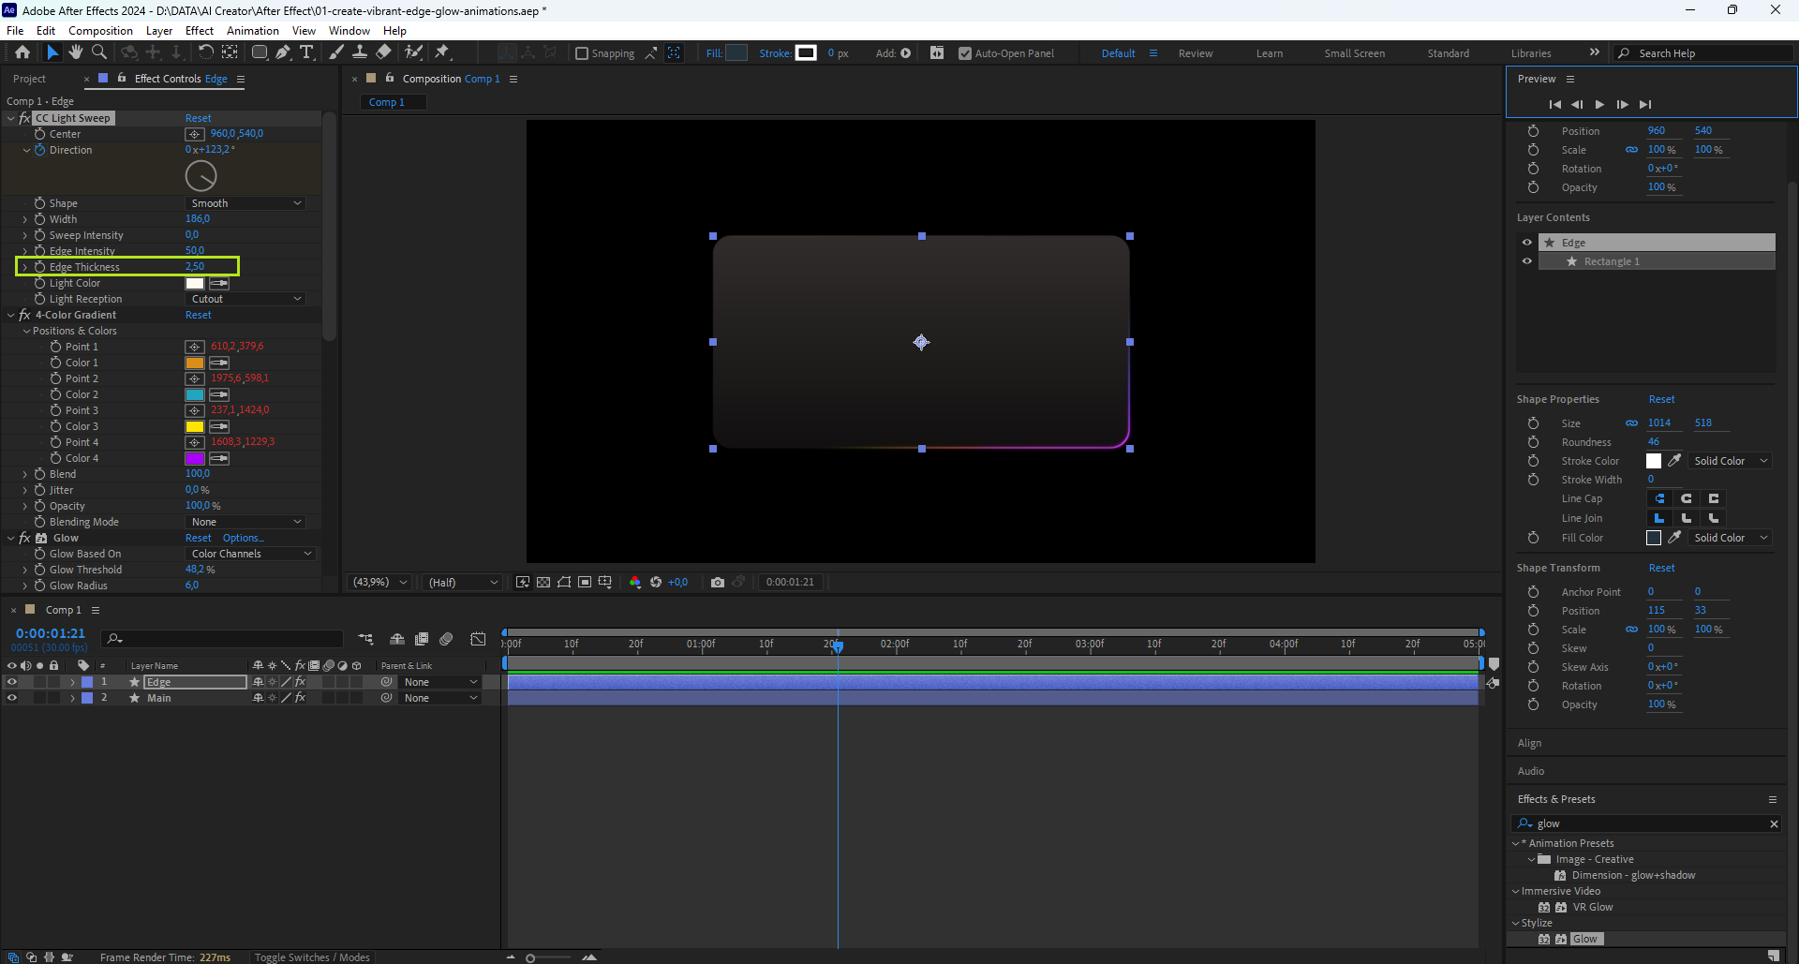This screenshot has height=964, width=1799.
Task: Activate the Type tool
Action: (x=306, y=52)
